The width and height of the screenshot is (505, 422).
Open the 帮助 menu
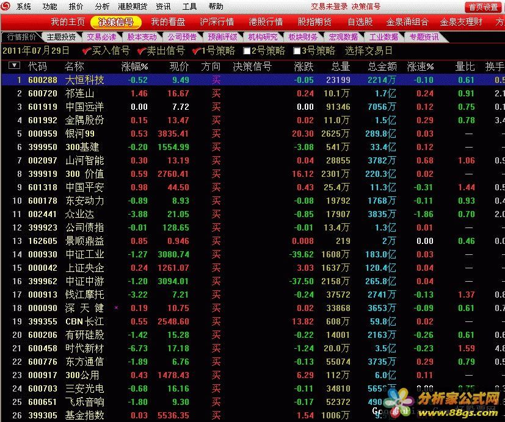[x=216, y=7]
